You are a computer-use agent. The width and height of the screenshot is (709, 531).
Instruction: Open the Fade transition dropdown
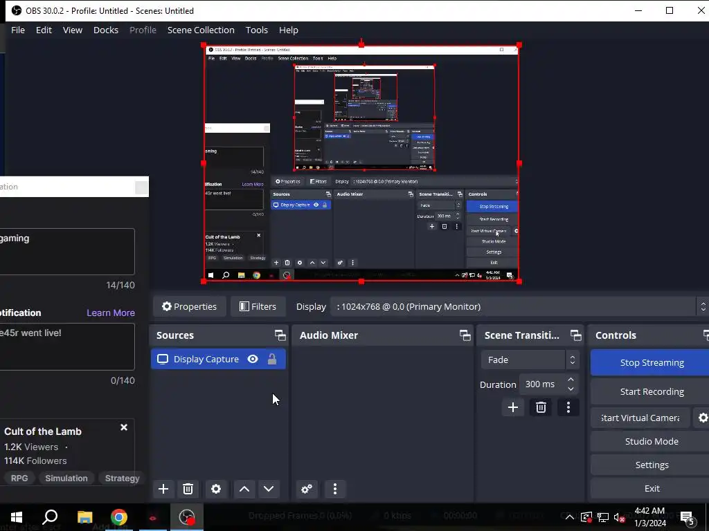530,360
